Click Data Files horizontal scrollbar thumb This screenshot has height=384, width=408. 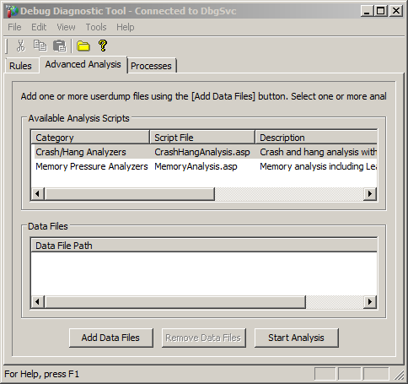175,302
